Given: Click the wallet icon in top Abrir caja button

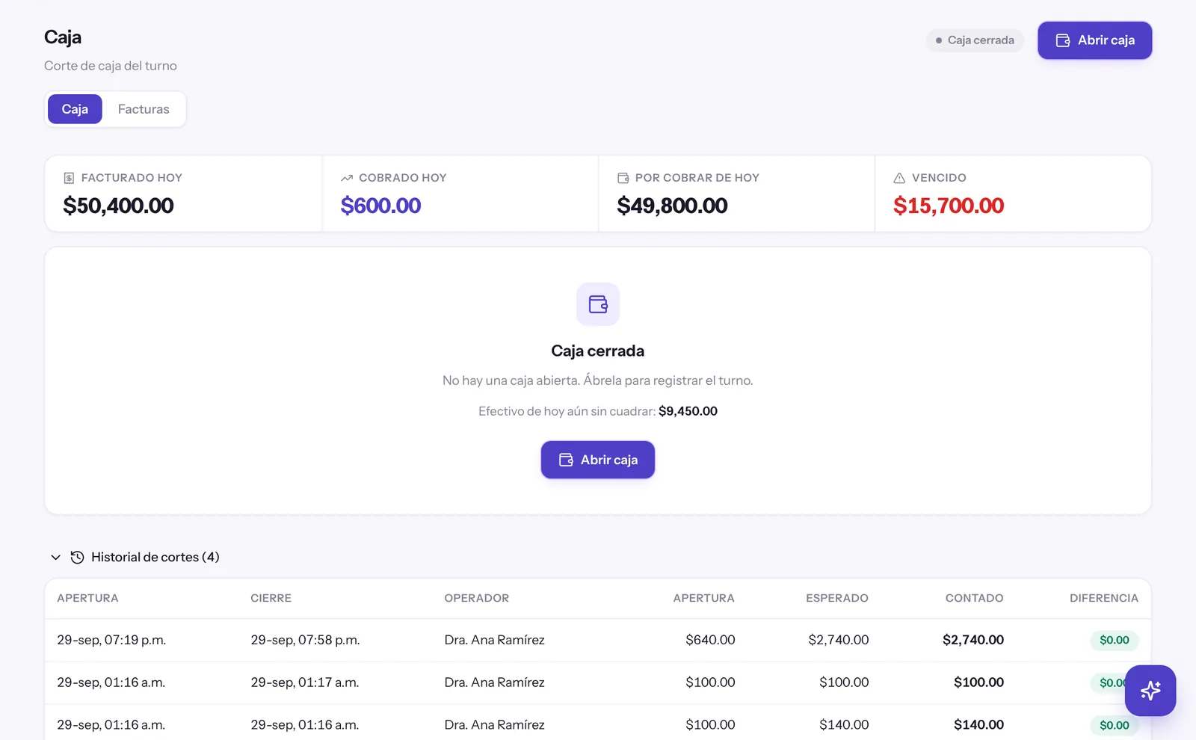Looking at the screenshot, I should pyautogui.click(x=1063, y=40).
